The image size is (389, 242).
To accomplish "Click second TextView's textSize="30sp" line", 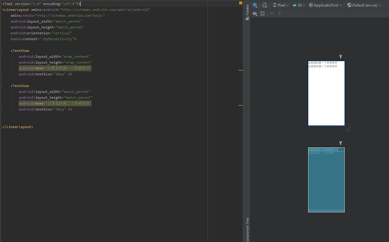I will [45, 109].
